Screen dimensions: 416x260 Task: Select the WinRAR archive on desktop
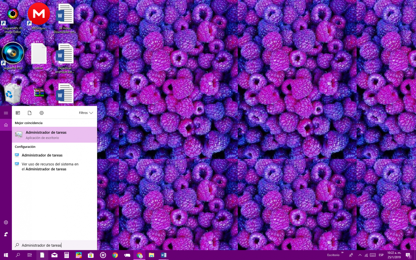coord(39,93)
